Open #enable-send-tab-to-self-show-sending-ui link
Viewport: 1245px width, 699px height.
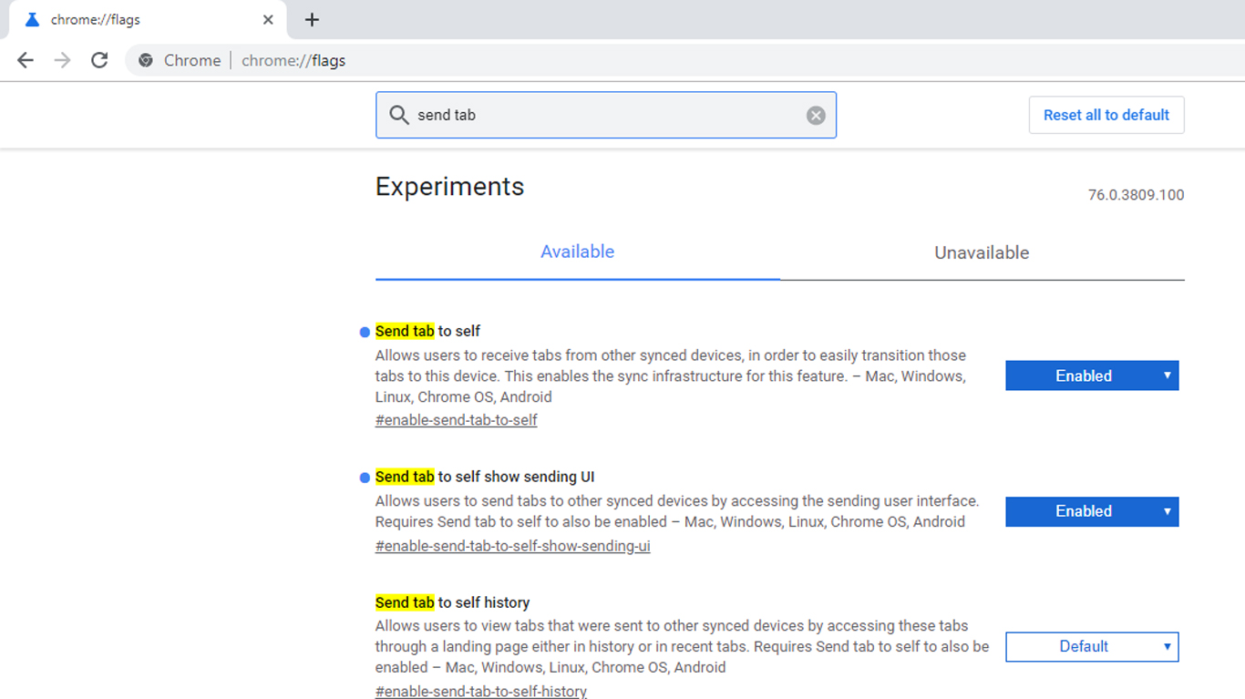point(512,546)
